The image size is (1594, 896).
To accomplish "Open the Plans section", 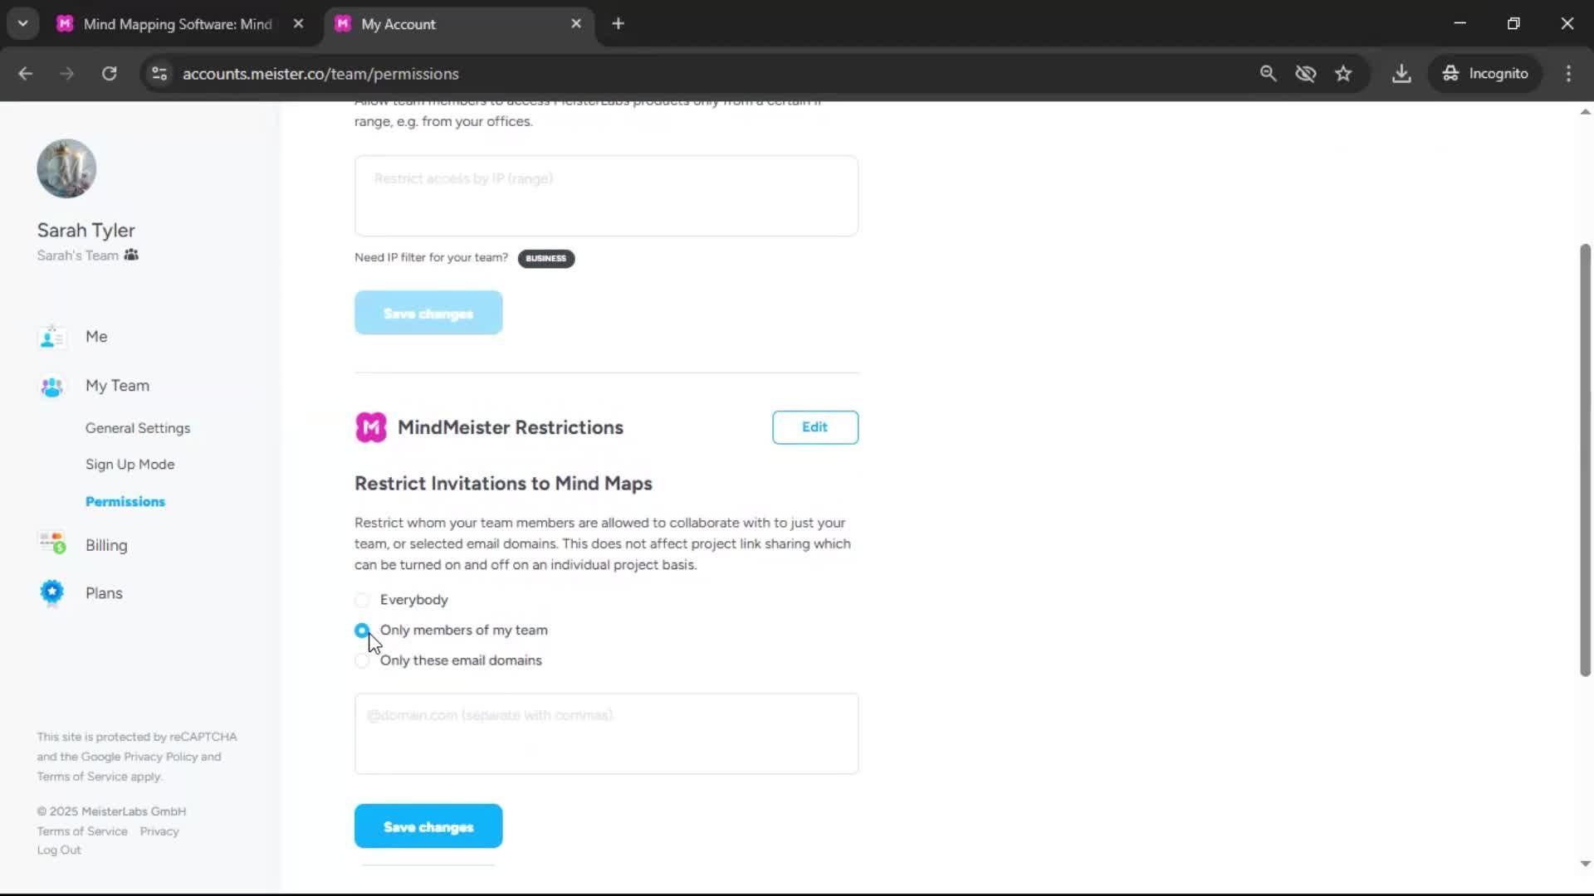I will point(104,593).
